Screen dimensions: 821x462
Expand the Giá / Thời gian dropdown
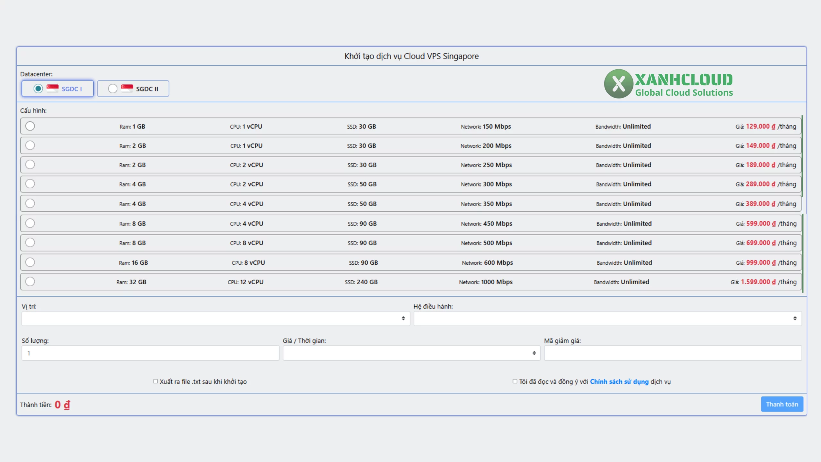[411, 353]
